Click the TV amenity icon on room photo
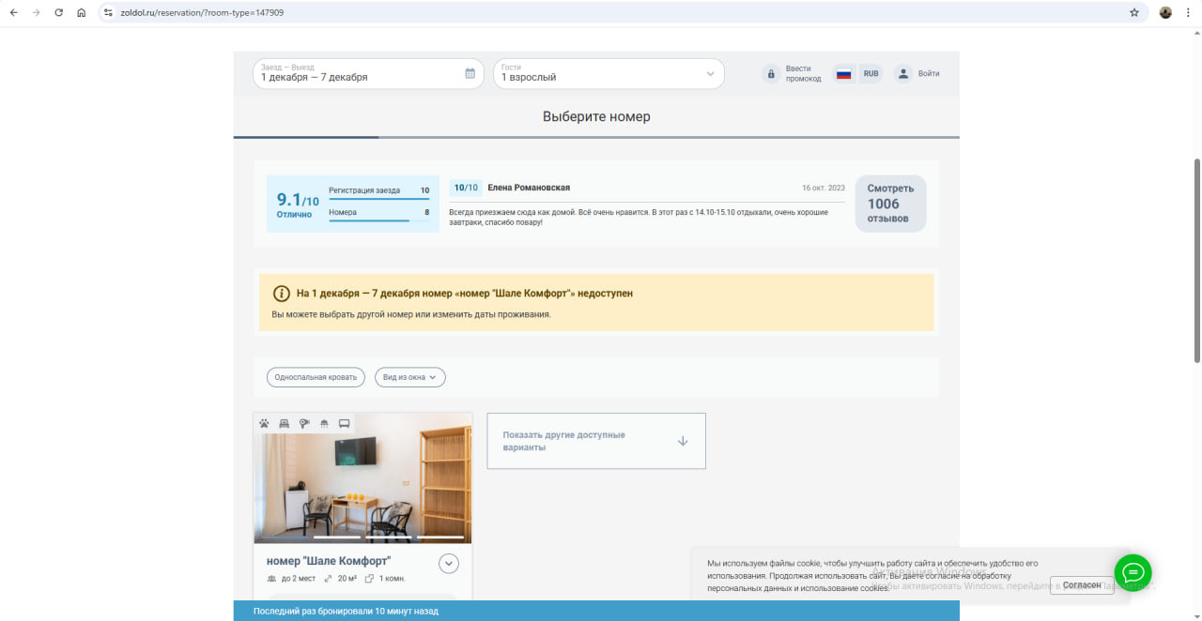The height and width of the screenshot is (621, 1202). [x=344, y=423]
